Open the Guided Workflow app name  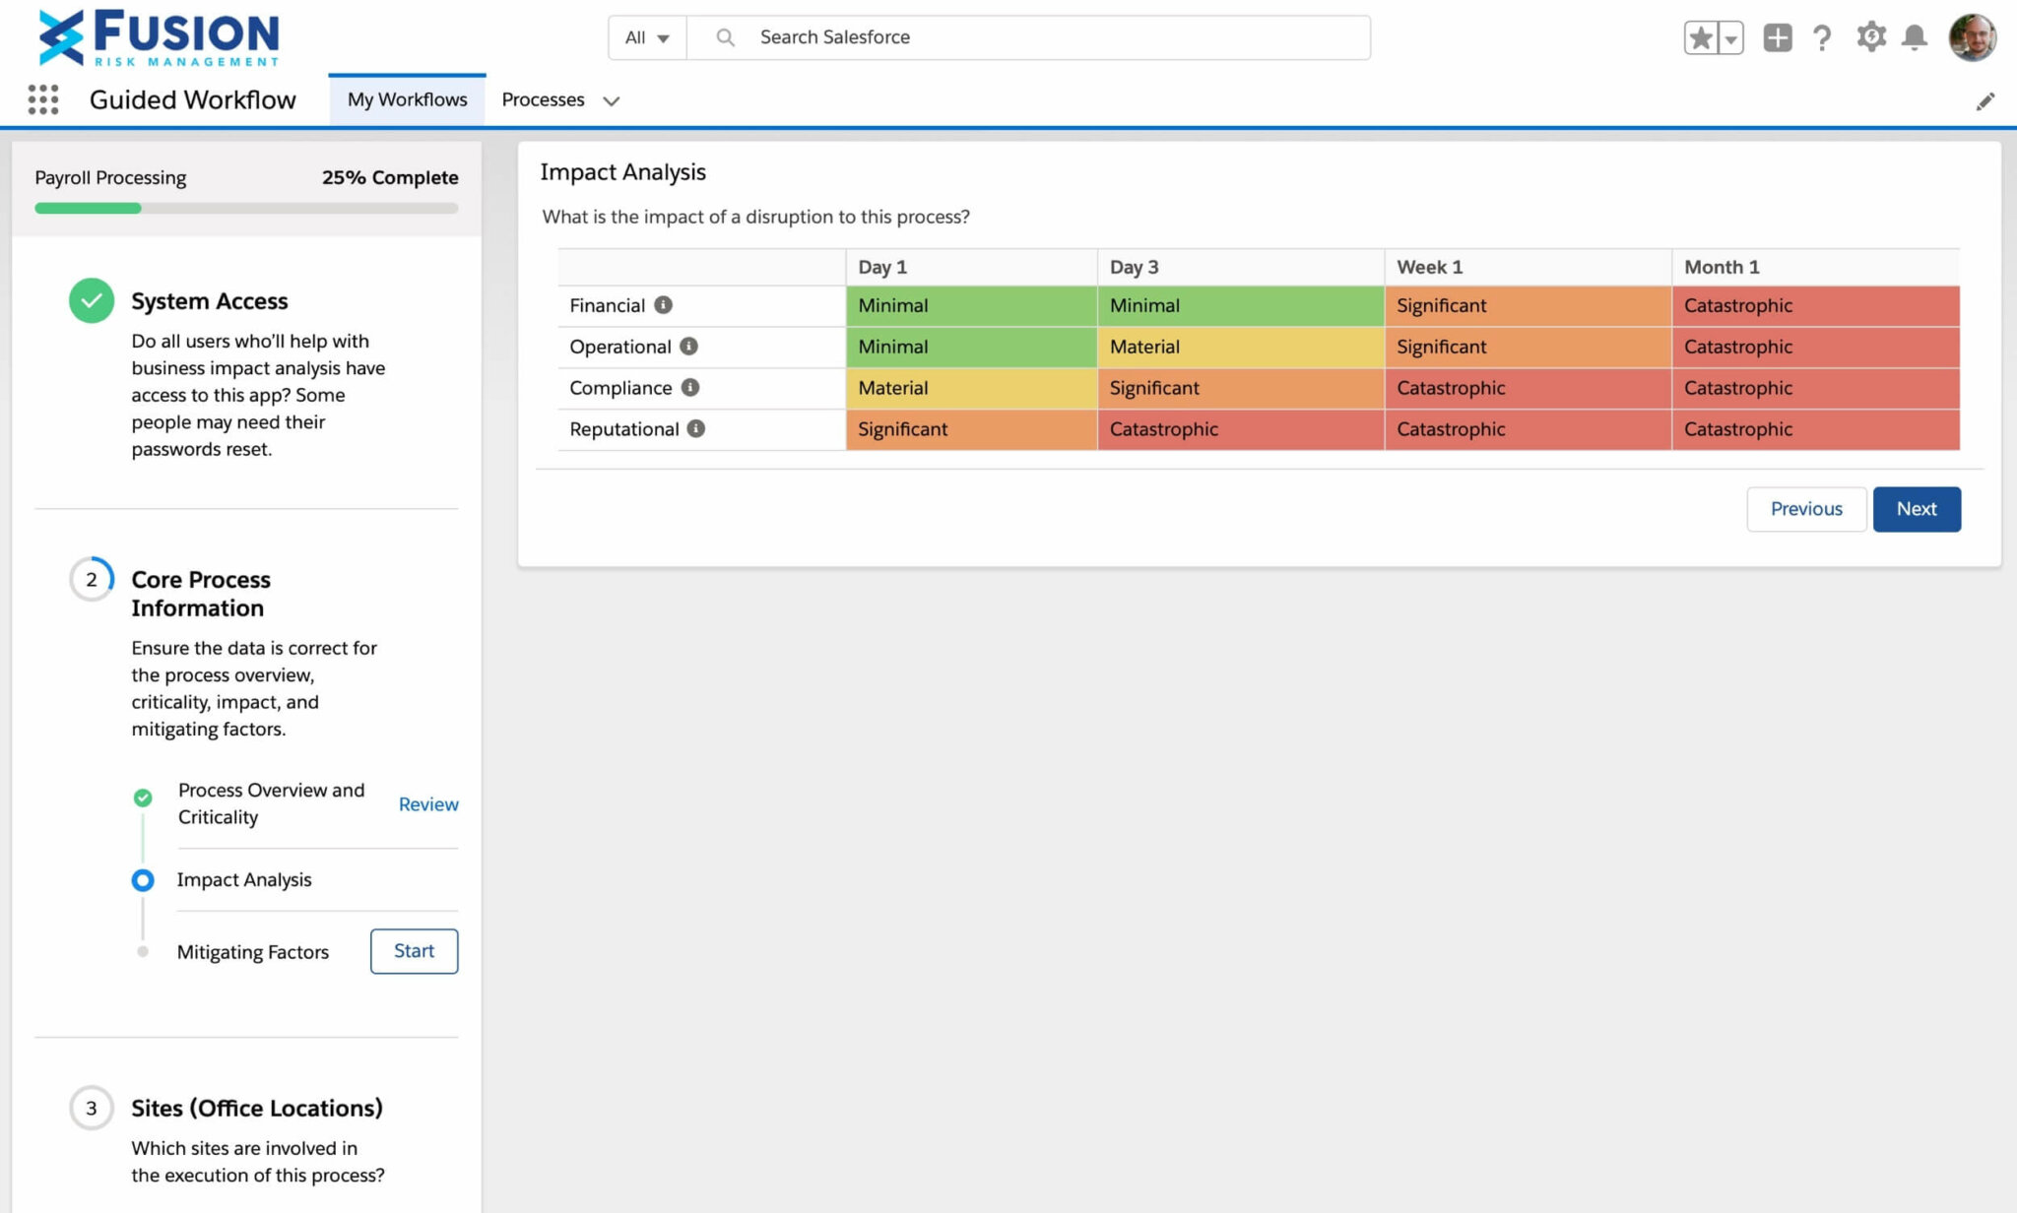(x=193, y=99)
